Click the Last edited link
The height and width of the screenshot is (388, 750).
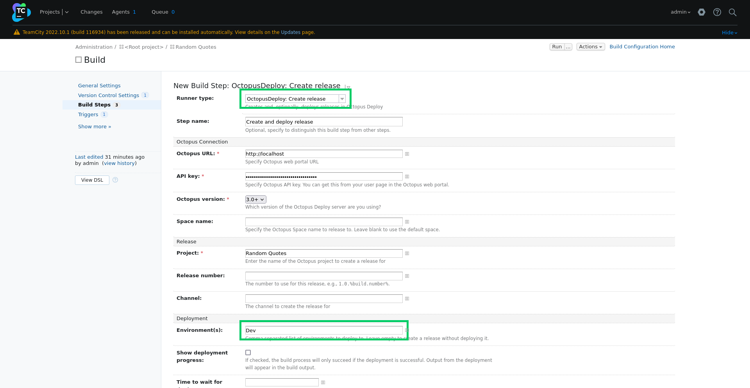[x=89, y=157]
